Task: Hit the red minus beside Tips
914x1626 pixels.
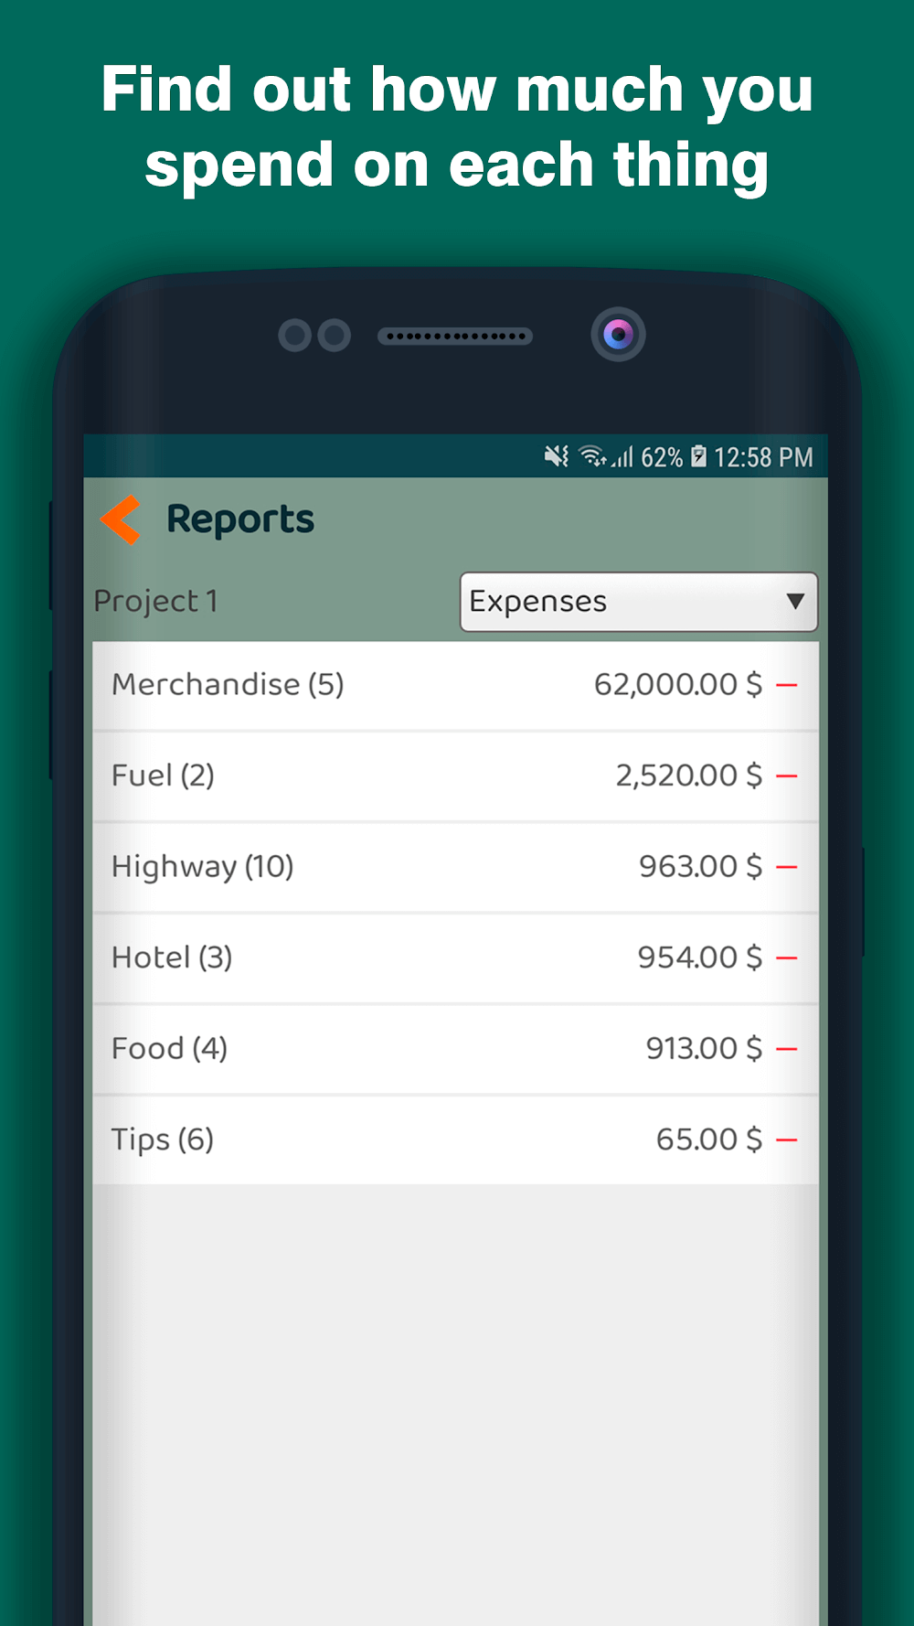Action: 786,1140
